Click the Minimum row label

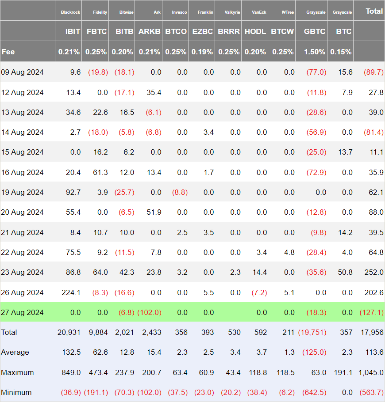pyautogui.click(x=16, y=393)
